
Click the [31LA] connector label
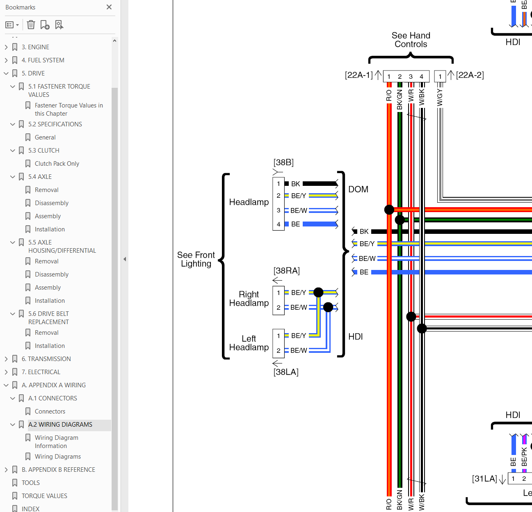point(484,479)
